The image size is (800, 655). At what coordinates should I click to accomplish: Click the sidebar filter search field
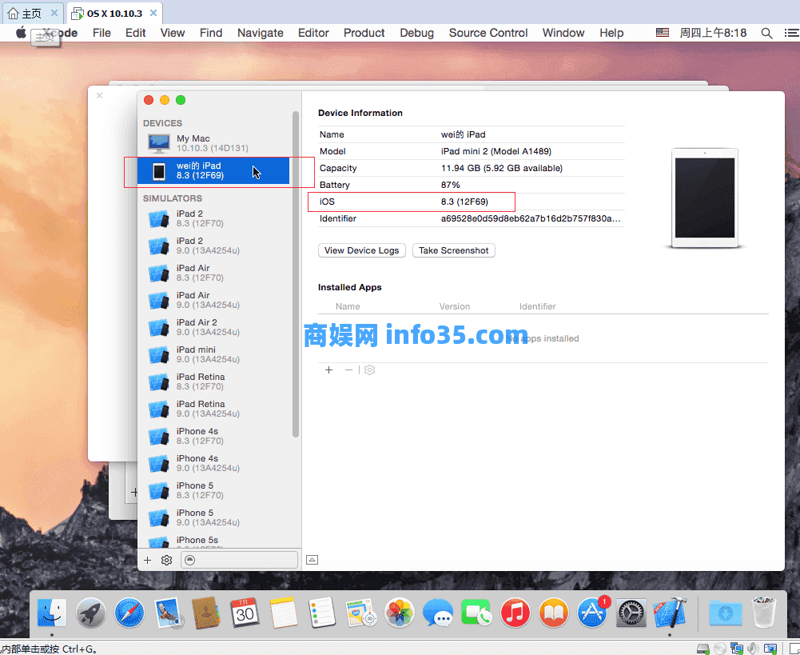click(240, 560)
